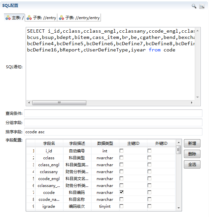The image size is (209, 217).
Task: Check the 主键ID box for cclassany
Action: (x=121, y=171)
